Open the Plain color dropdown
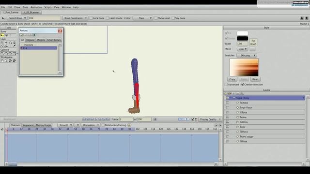This screenshot has width=310, height=174. [x=143, y=18]
